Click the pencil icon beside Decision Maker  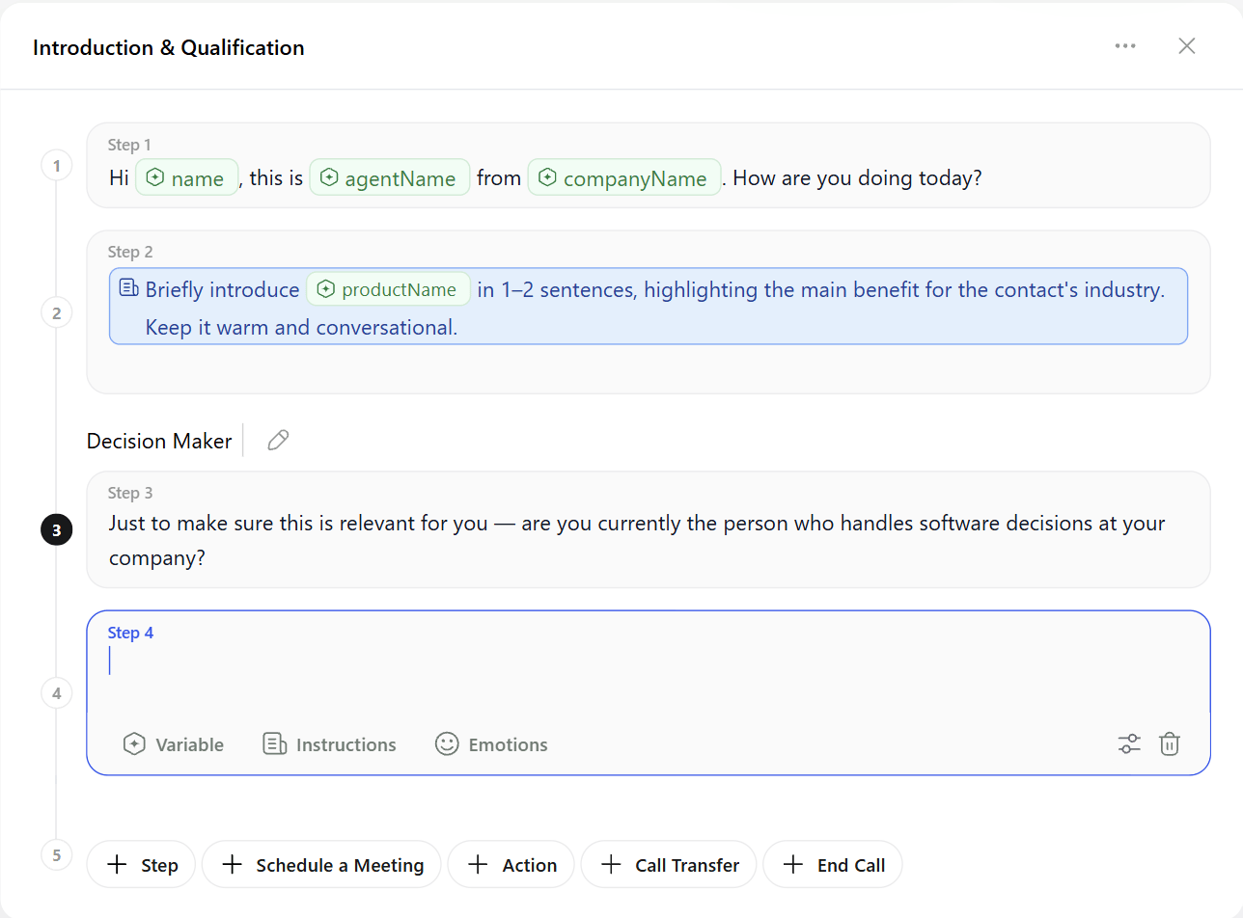pos(278,441)
